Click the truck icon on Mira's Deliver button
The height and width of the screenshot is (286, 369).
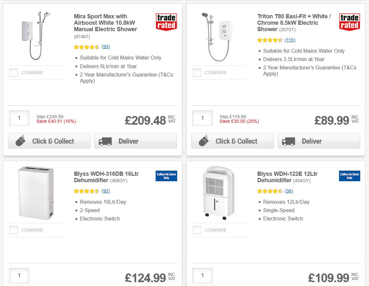point(106,141)
